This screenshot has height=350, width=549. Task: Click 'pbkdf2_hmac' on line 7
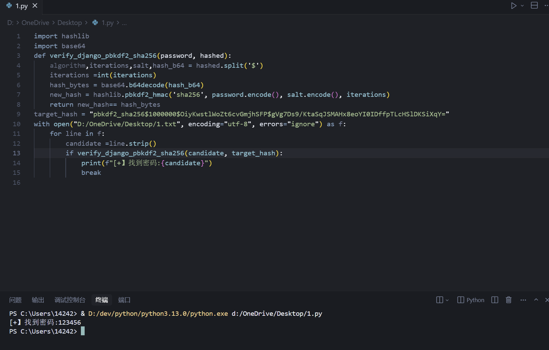pyautogui.click(x=147, y=95)
